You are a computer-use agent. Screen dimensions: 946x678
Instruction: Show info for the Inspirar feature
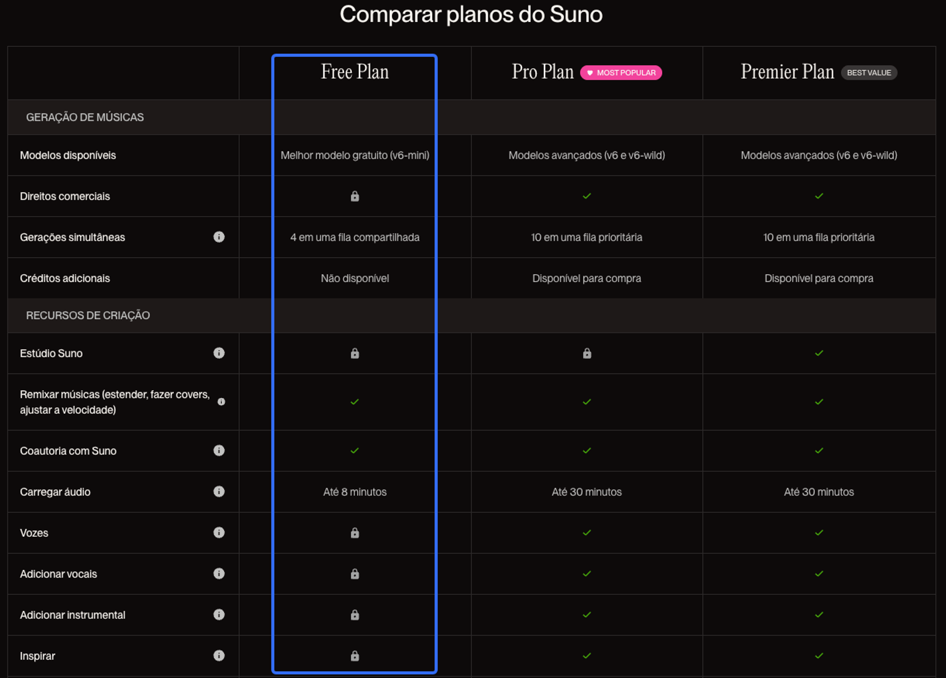click(219, 656)
